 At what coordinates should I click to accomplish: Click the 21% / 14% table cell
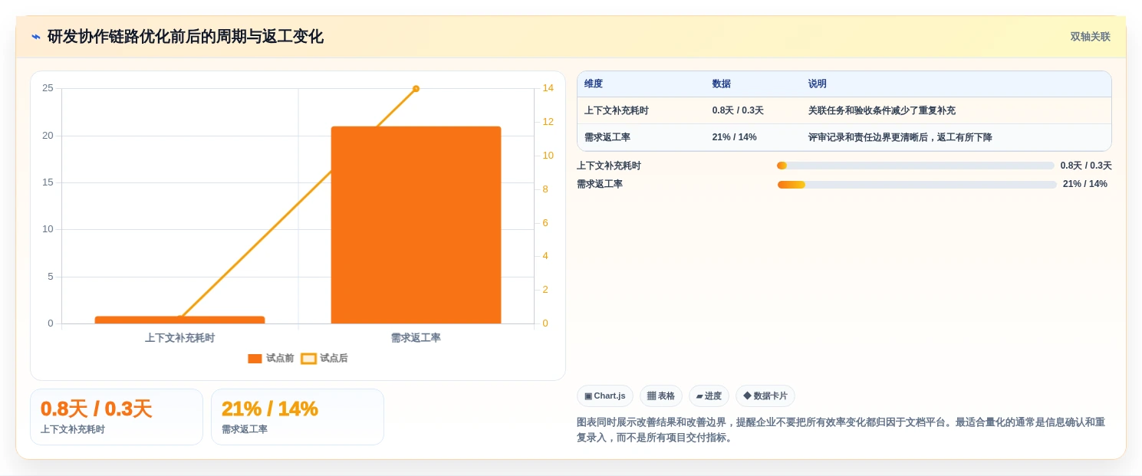(734, 137)
